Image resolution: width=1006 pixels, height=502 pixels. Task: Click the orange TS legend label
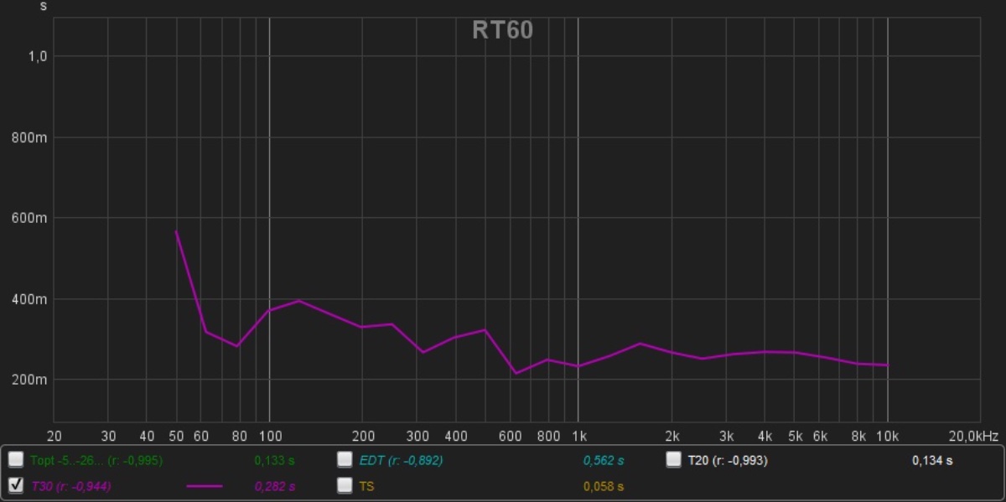pos(366,486)
